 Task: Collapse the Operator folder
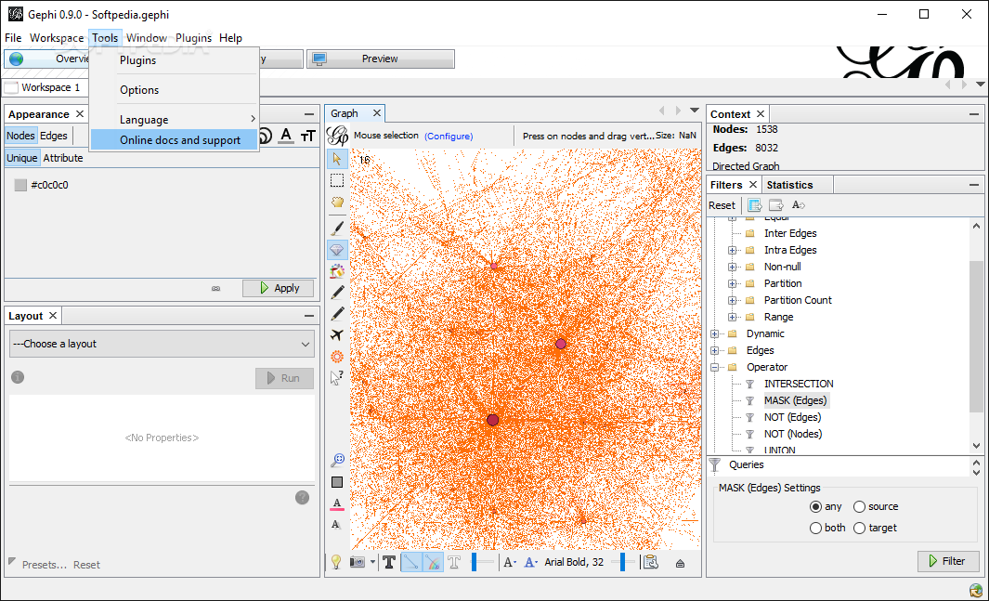click(x=715, y=367)
